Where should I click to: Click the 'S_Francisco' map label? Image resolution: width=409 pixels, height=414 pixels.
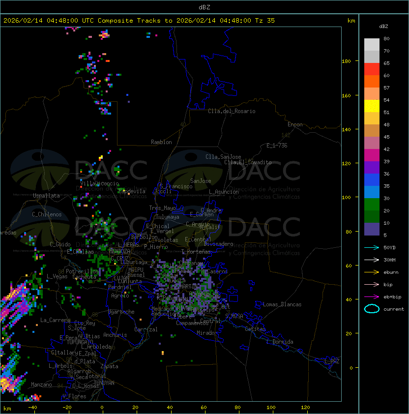[x=176, y=186]
